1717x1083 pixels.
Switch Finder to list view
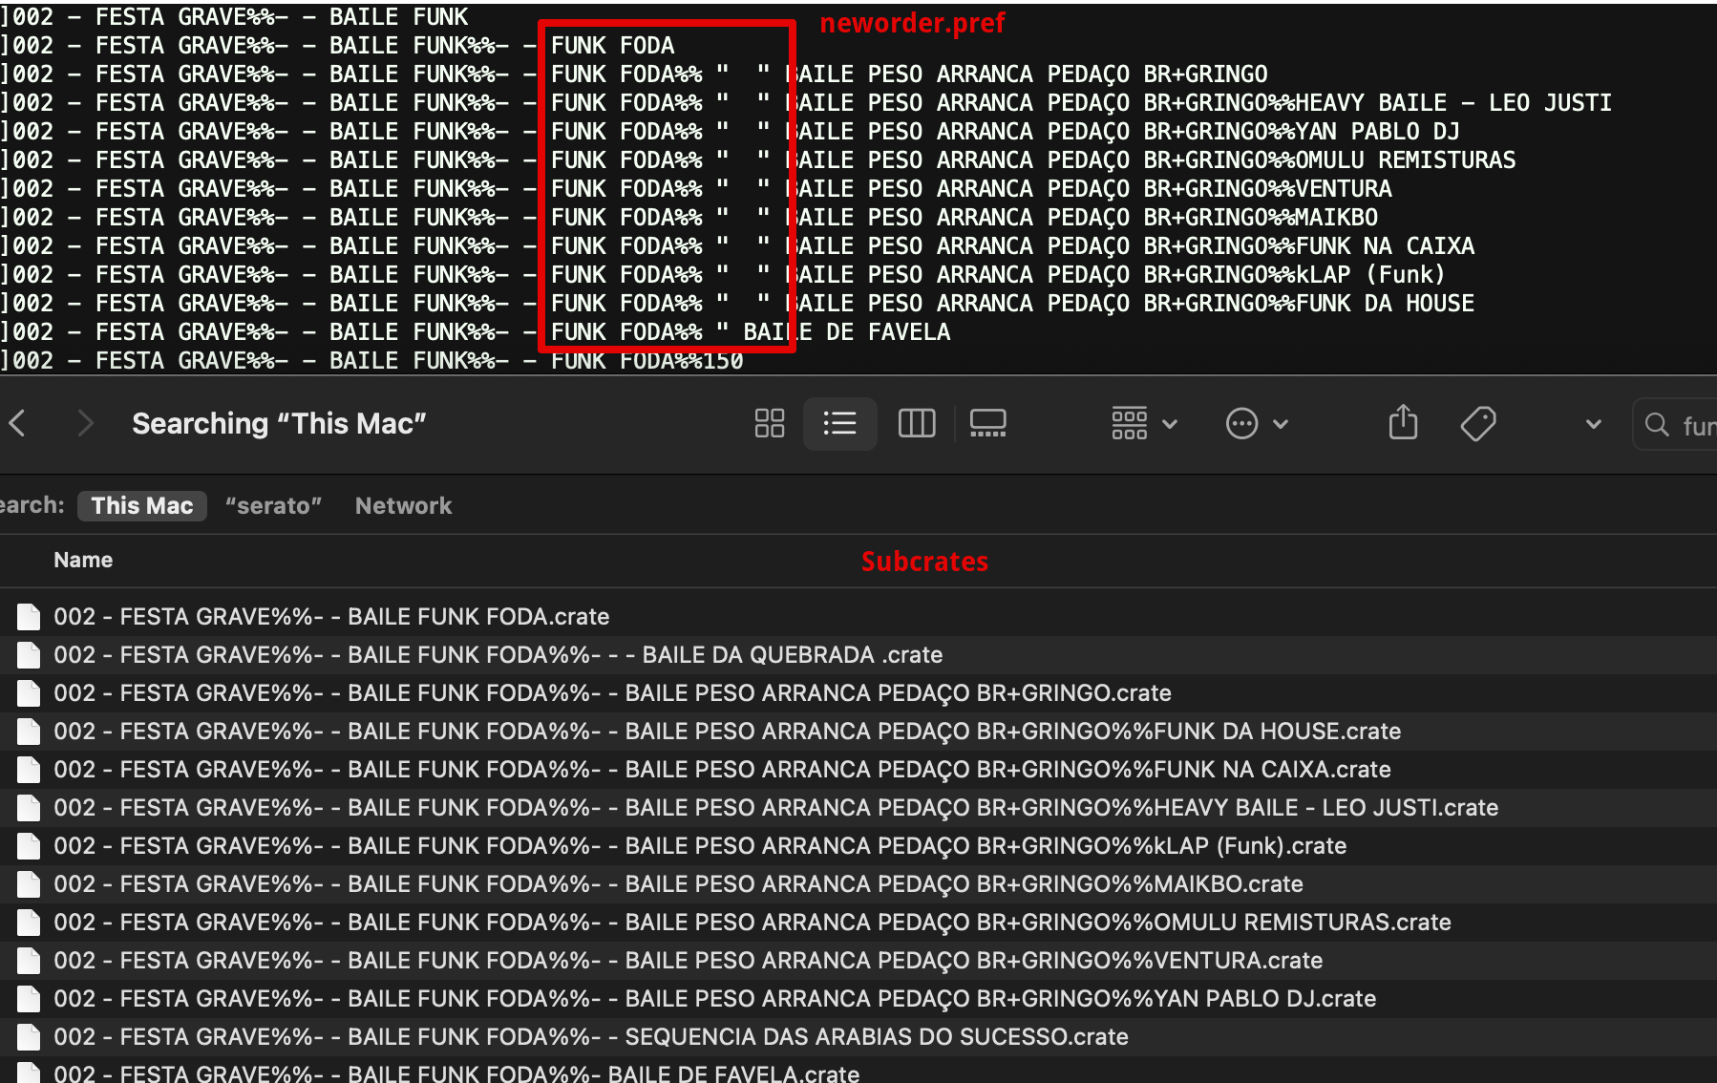point(839,423)
